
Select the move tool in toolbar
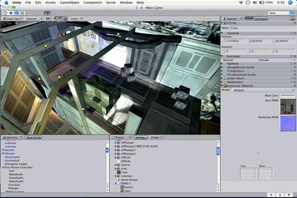click(x=11, y=13)
